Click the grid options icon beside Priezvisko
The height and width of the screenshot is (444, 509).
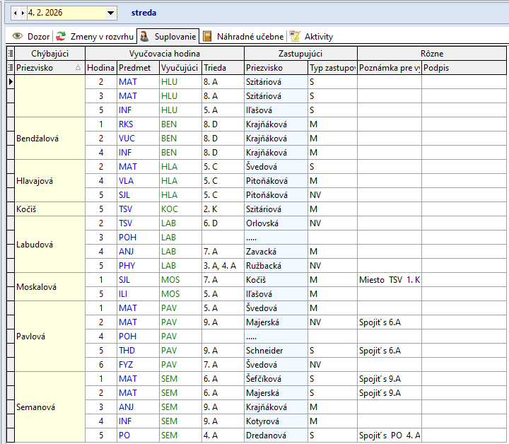coord(10,68)
